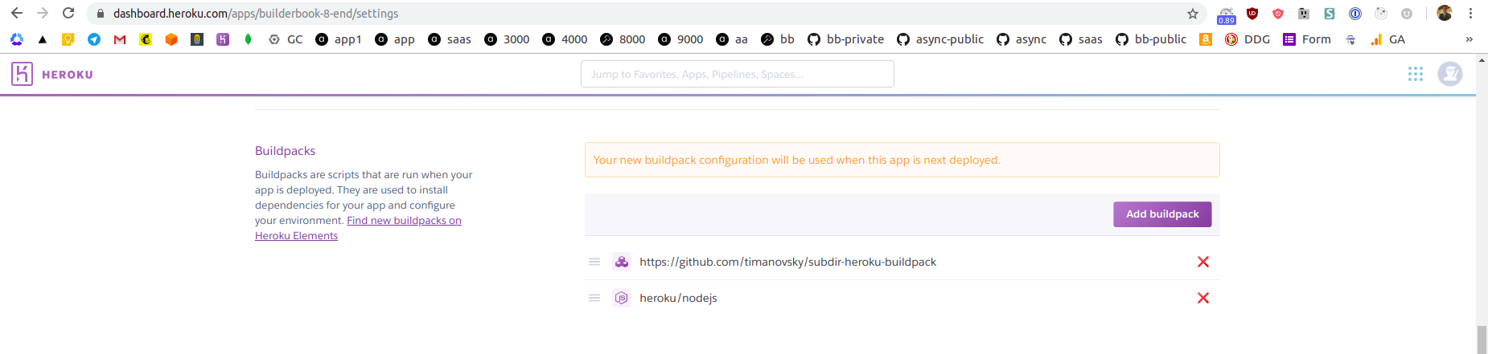Open the Amazon bookmark icon
Screen dimensions: 1488x354
click(1206, 39)
